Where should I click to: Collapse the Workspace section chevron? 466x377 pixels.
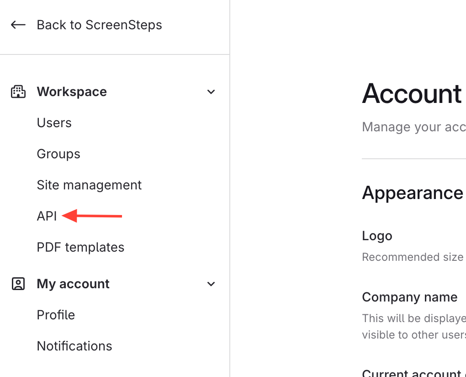(211, 92)
